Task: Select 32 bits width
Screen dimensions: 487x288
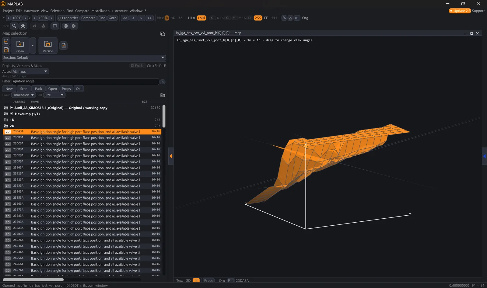Action: (x=180, y=18)
